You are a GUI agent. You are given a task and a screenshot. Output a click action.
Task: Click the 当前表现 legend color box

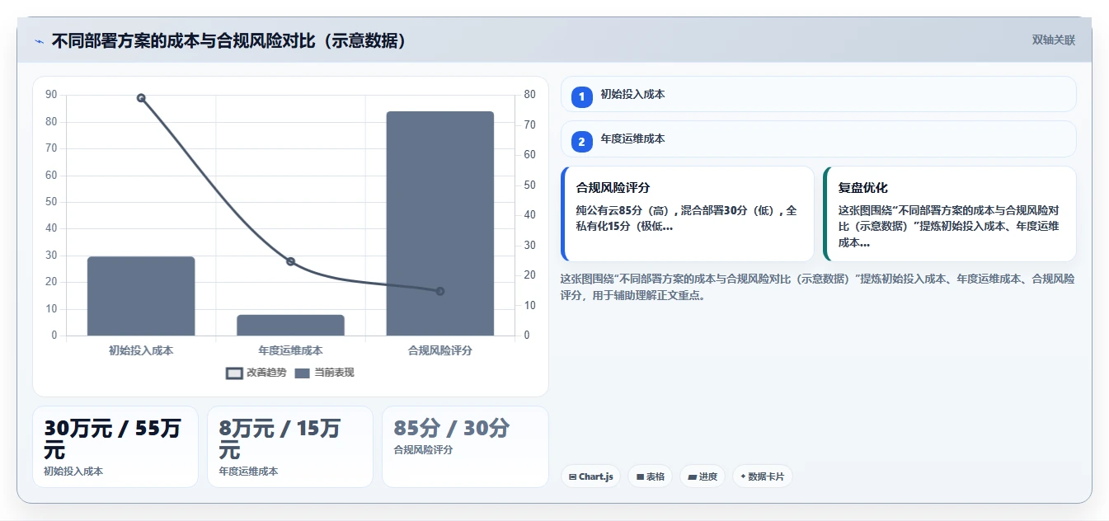[x=302, y=373]
